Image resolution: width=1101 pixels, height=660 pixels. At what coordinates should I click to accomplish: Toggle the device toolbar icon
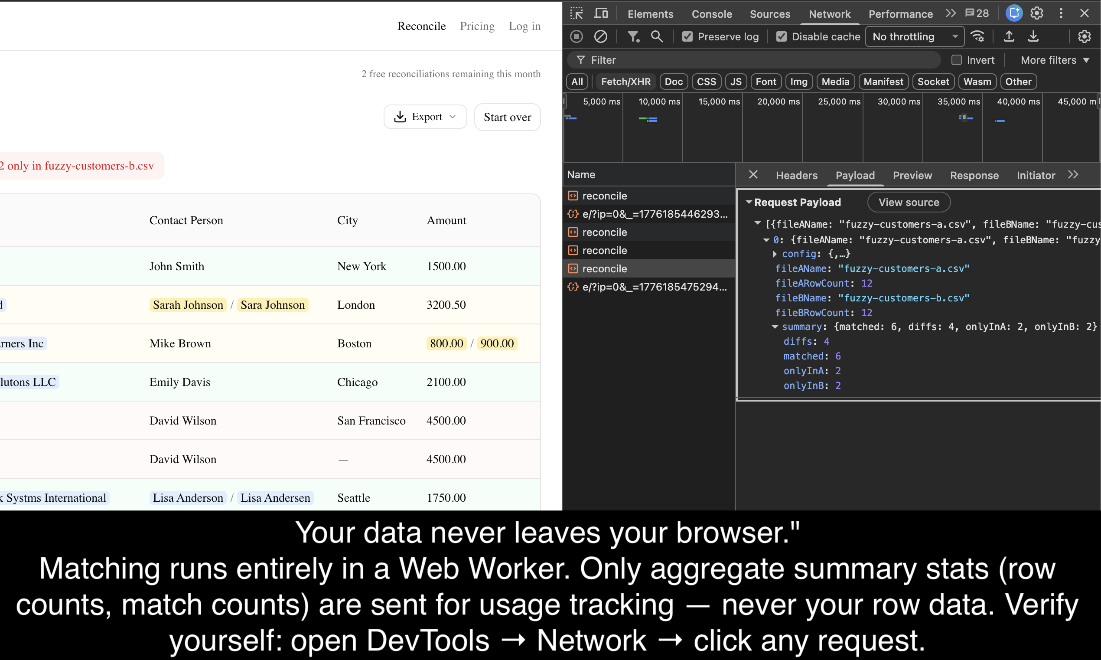600,13
